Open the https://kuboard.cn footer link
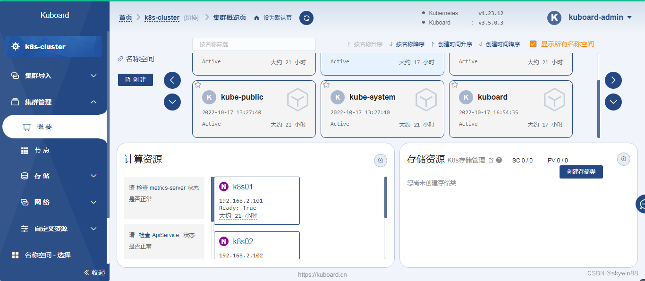The height and width of the screenshot is (281, 645). (x=322, y=274)
